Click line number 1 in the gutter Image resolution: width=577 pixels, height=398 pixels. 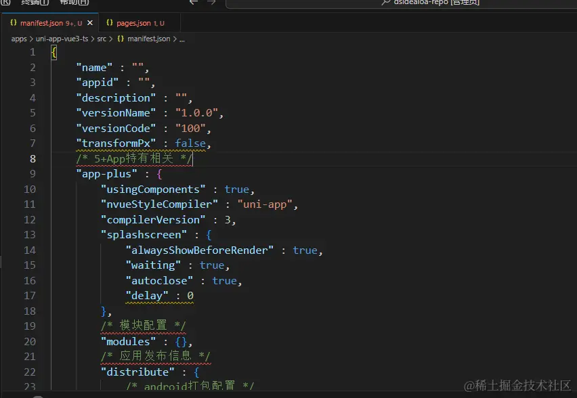point(33,52)
